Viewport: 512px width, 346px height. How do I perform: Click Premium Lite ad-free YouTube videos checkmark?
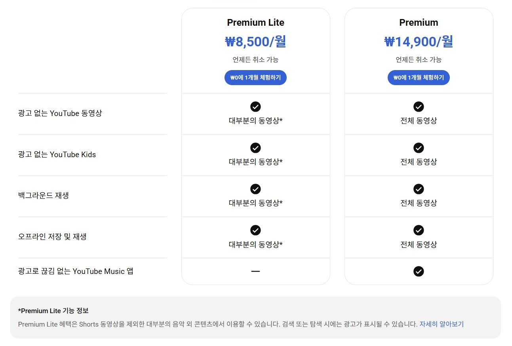(255, 106)
